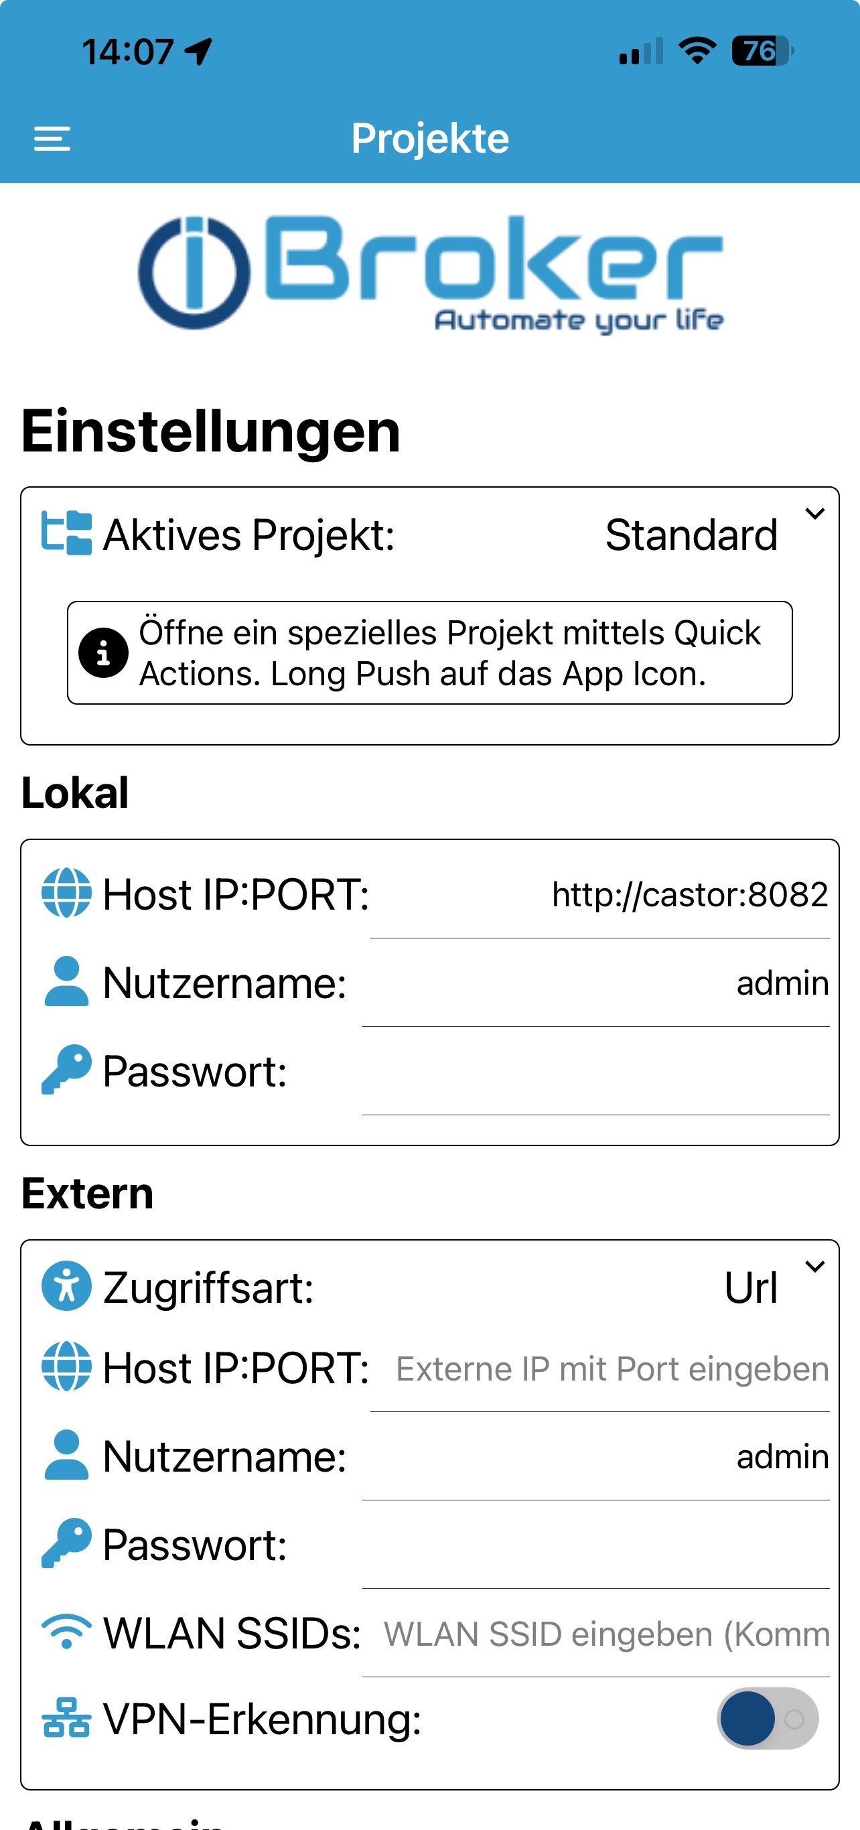Focus the Lokal Passwort field
The width and height of the screenshot is (860, 1830).
coord(596,1072)
